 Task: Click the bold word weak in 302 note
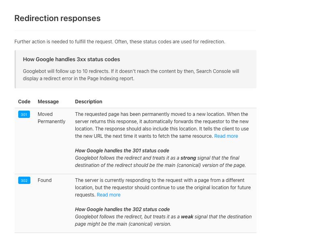click(x=187, y=217)
